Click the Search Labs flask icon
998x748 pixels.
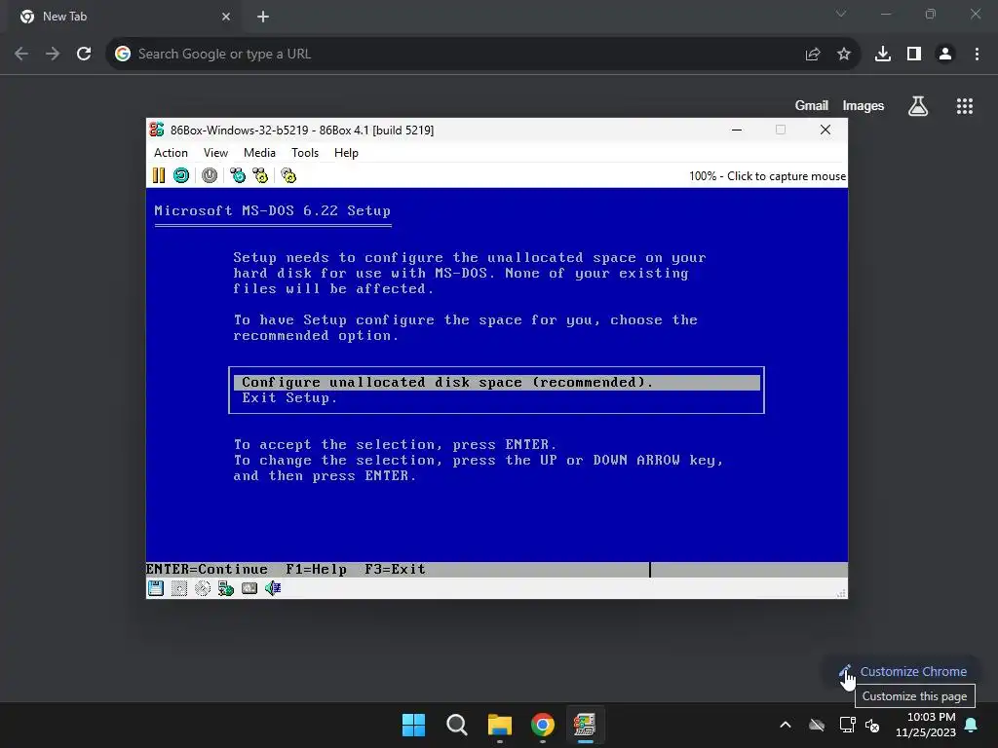(x=918, y=106)
